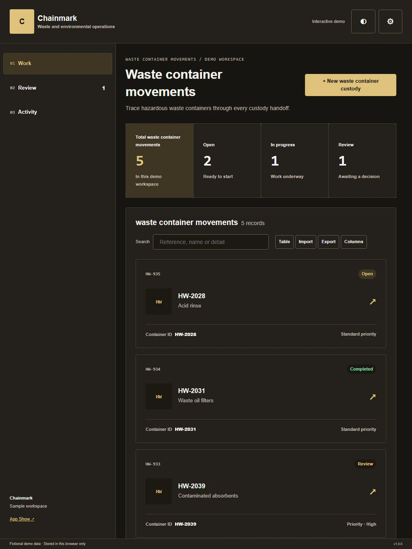Click the 5 records count
The height and width of the screenshot is (549, 412).
click(x=253, y=223)
